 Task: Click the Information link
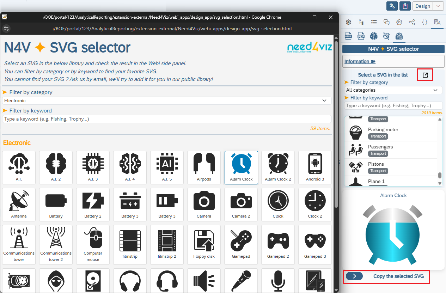[360, 61]
